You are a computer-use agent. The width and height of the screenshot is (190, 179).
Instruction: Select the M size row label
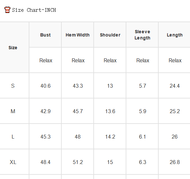13,111
